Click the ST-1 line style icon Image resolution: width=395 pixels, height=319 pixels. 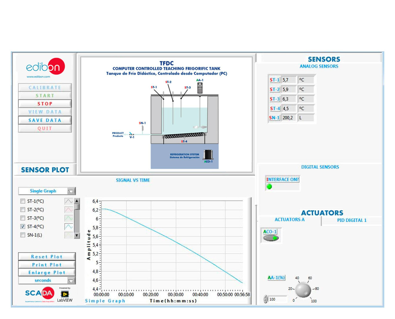point(69,201)
